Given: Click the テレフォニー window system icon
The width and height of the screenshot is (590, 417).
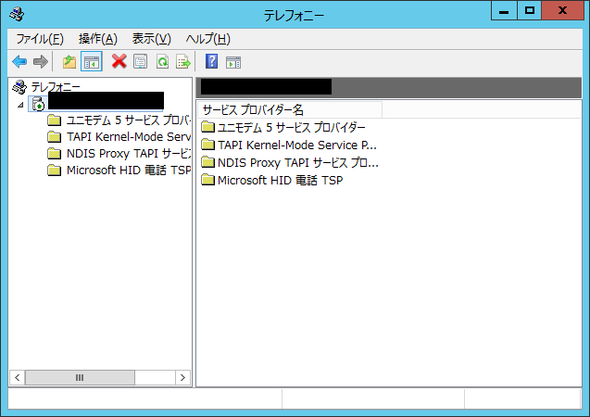Looking at the screenshot, I should [x=17, y=14].
